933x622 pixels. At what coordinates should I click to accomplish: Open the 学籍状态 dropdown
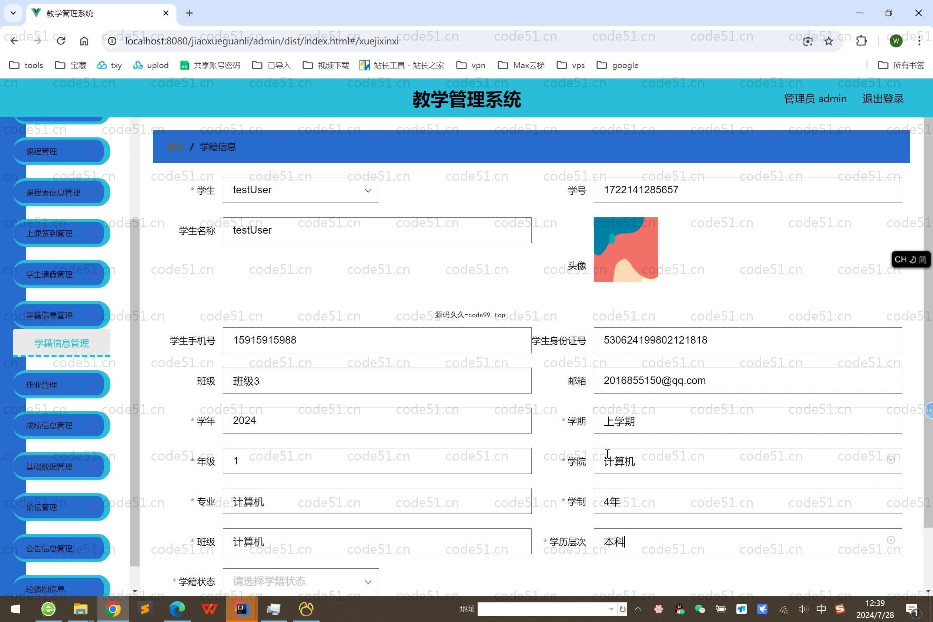tap(301, 581)
